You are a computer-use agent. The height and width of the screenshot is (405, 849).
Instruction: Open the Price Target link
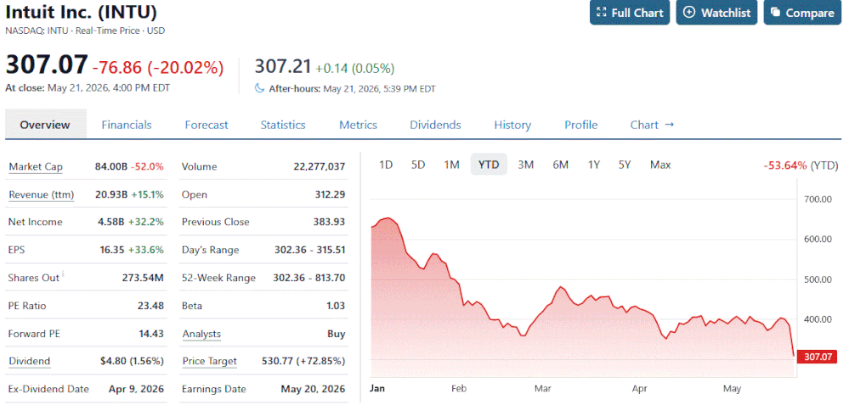tap(209, 361)
